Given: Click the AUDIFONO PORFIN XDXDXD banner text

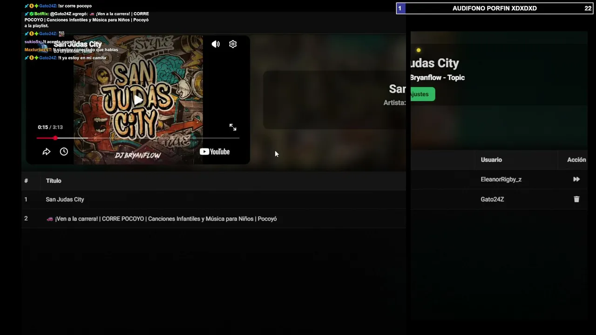Looking at the screenshot, I should 494,8.
